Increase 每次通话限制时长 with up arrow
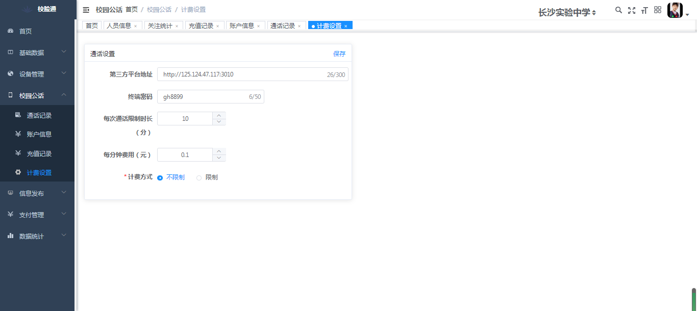 point(219,115)
